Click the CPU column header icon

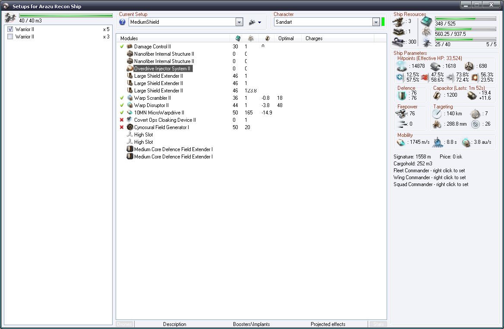click(x=238, y=38)
